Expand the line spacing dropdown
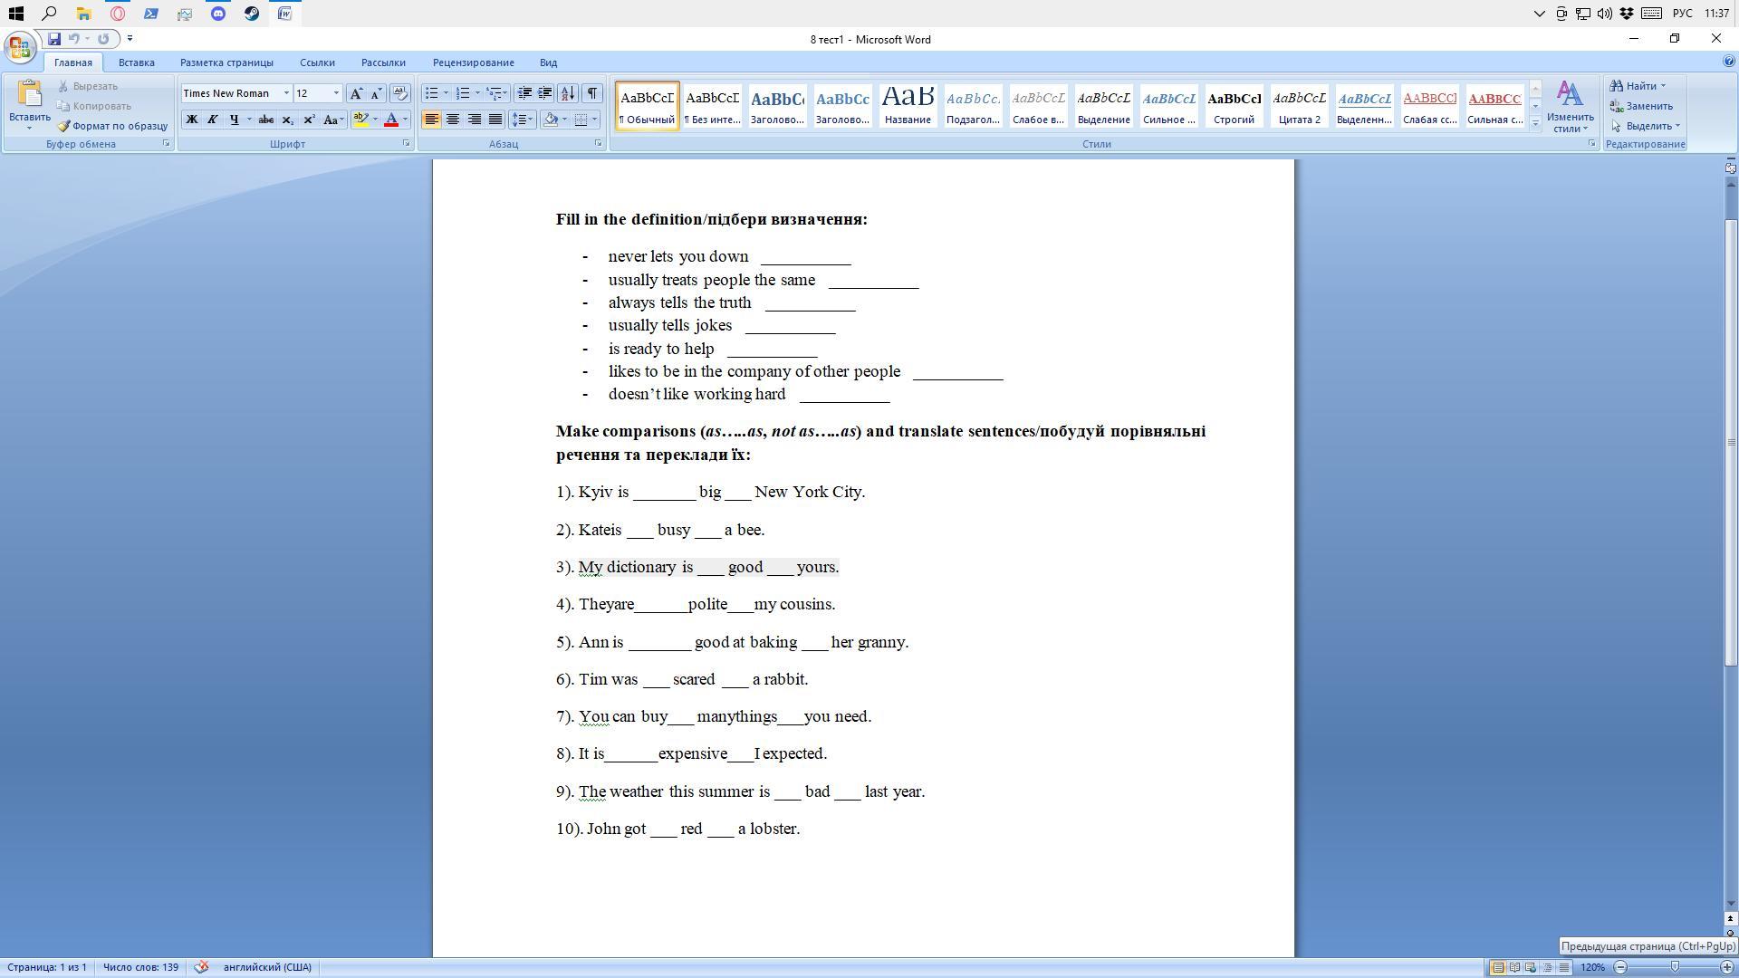1739x978 pixels. (532, 120)
